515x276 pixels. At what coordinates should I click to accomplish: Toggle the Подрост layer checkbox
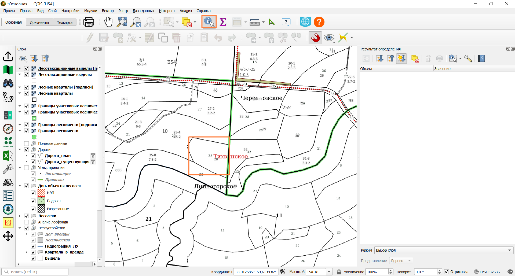coord(33,201)
